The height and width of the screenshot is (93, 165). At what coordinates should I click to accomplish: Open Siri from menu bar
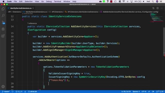point(157,2)
